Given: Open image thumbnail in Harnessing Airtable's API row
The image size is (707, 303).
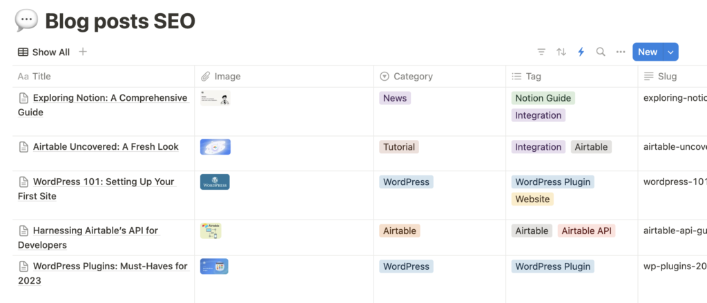Looking at the screenshot, I should [211, 231].
